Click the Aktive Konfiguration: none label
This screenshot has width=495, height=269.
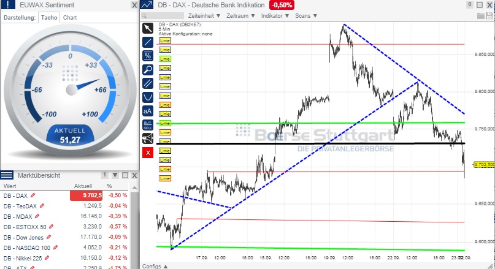pyautogui.click(x=186, y=34)
